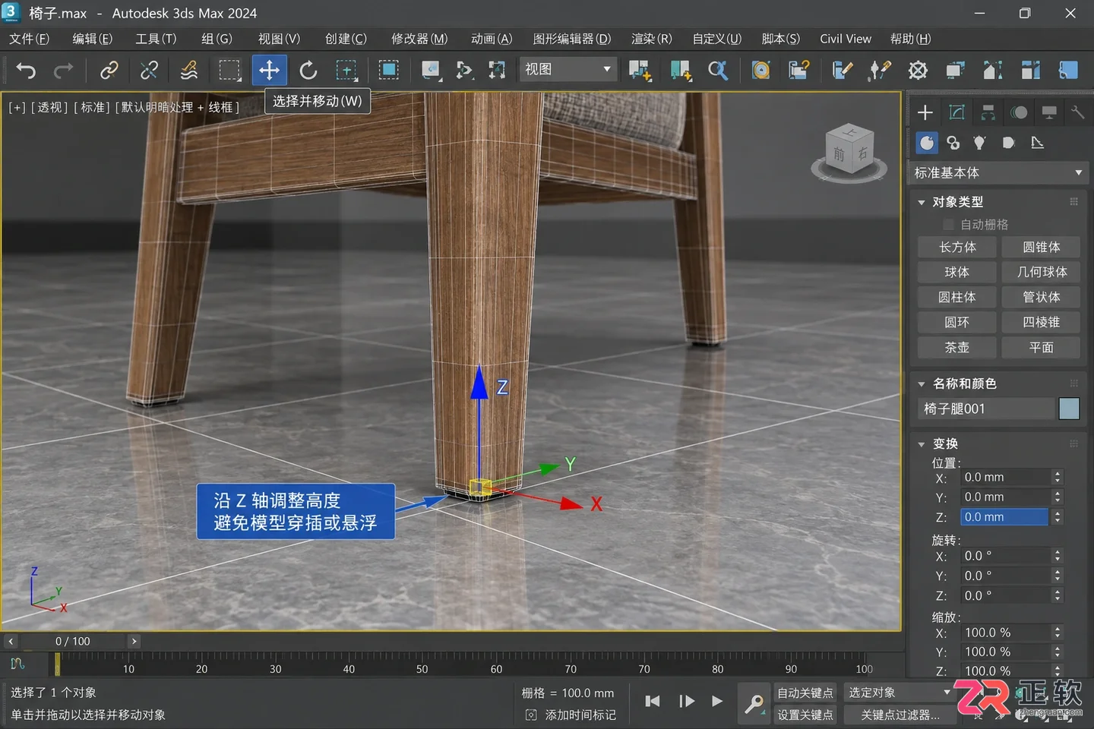The image size is (1094, 729).
Task: Open the Display command panel tab
Action: click(1049, 112)
